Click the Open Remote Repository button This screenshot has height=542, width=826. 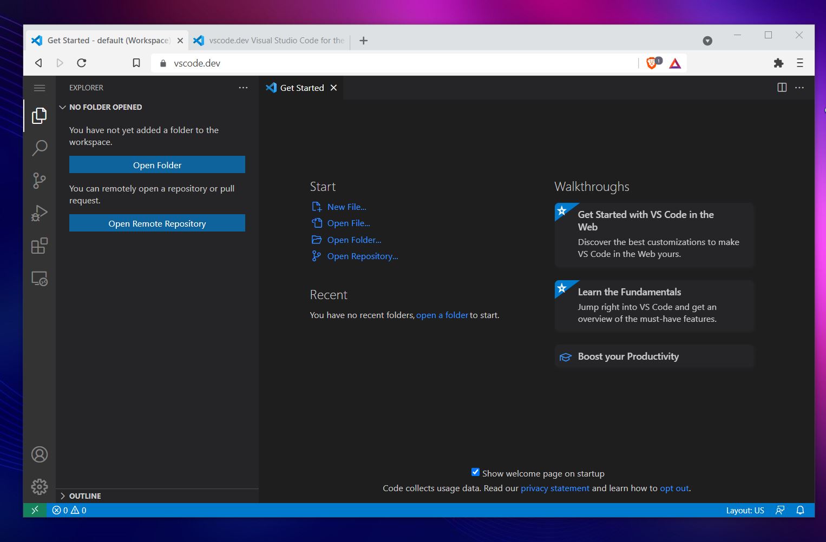coord(157,223)
